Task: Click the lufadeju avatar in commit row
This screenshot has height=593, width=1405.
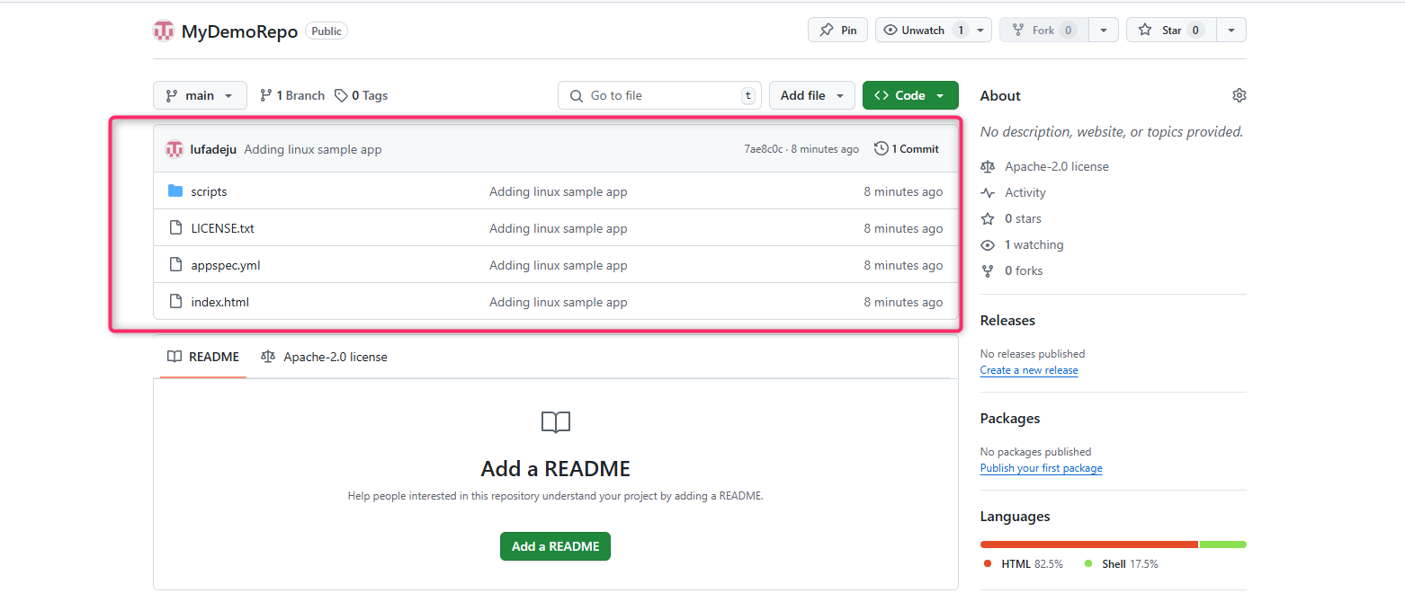Action: click(x=175, y=149)
